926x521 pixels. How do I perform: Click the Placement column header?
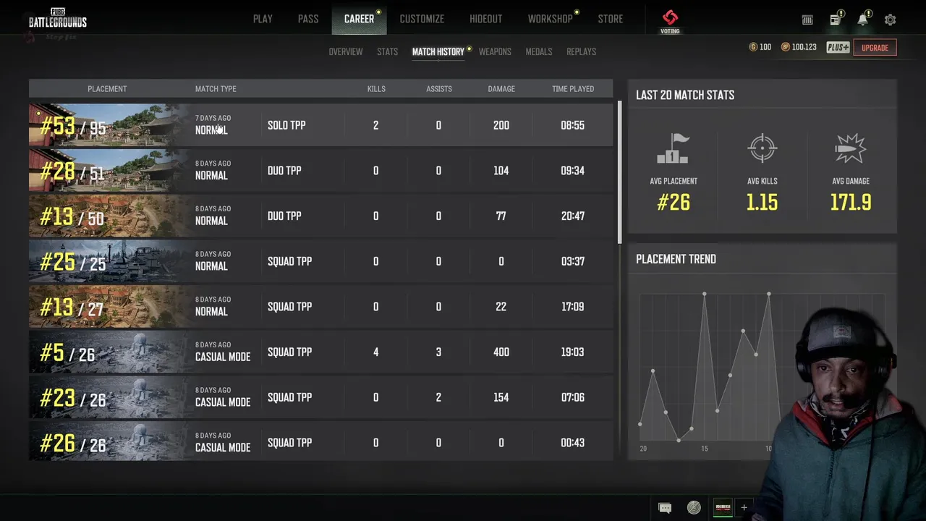coord(107,89)
